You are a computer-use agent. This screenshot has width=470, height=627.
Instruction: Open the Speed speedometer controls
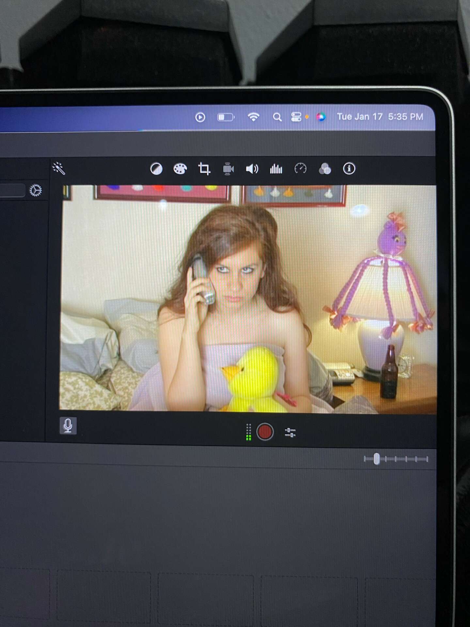[300, 169]
